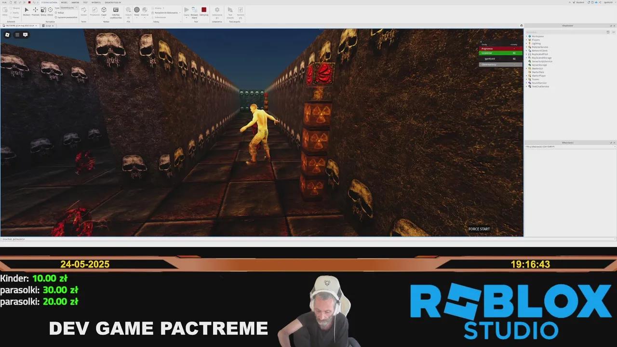
Task: Expand the ReplicatedStorage tree node
Action: click(526, 58)
